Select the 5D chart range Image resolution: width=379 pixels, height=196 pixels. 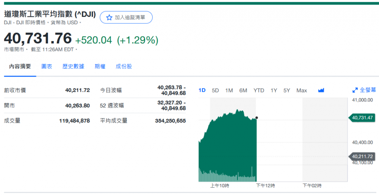(215, 90)
